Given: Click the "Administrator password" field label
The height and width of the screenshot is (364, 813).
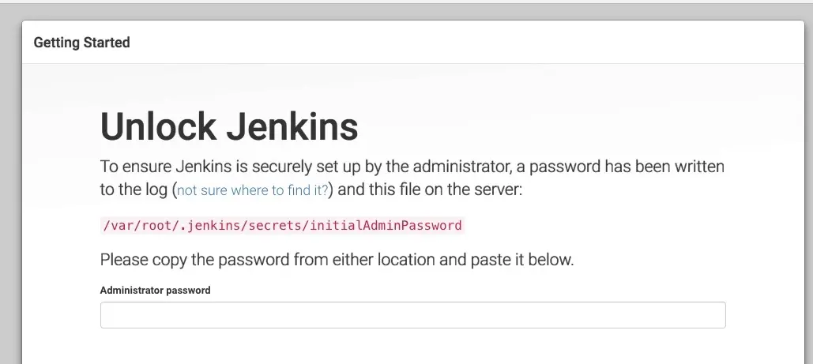Looking at the screenshot, I should pyautogui.click(x=155, y=290).
